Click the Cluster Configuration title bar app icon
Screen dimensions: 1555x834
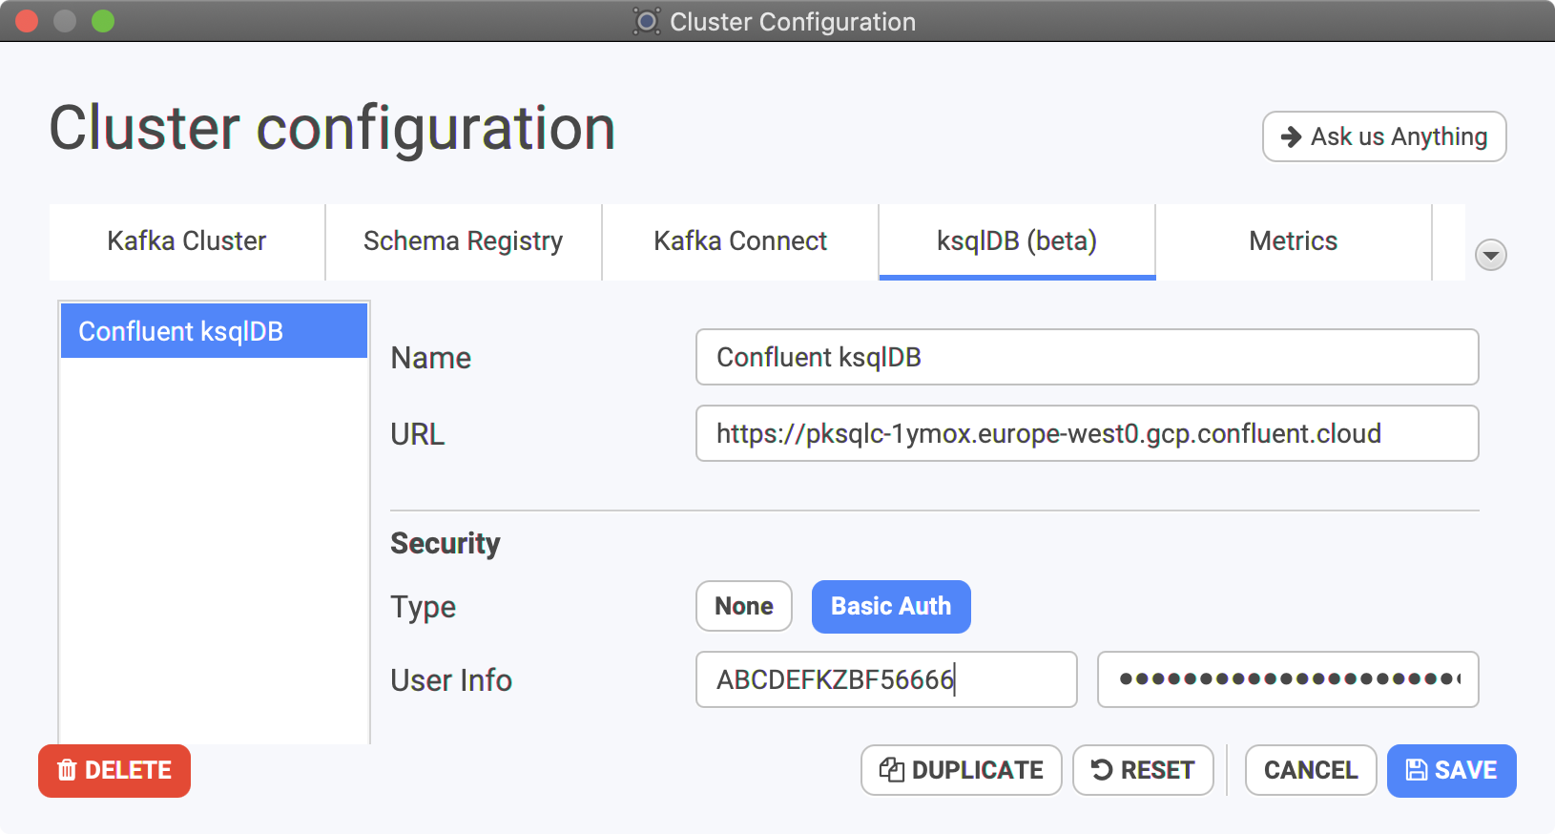pyautogui.click(x=646, y=21)
